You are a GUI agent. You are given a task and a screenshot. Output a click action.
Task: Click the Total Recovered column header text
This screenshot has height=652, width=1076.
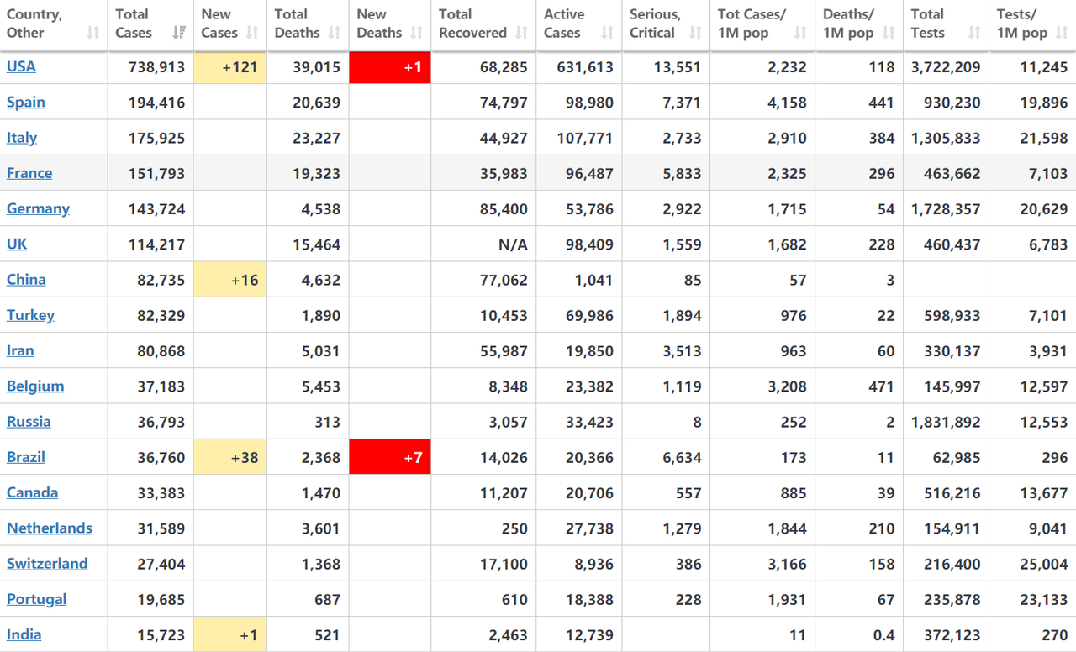point(472,24)
